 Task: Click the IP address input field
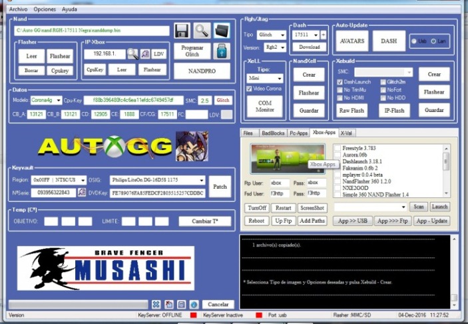[x=105, y=54]
